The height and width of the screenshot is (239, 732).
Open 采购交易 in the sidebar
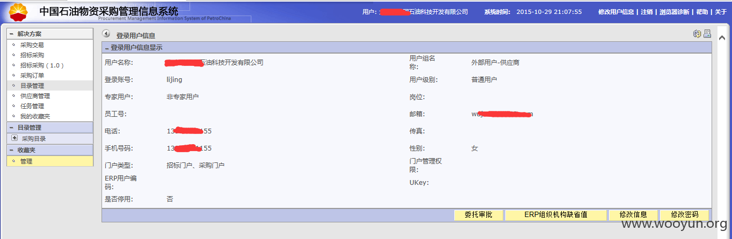[32, 45]
